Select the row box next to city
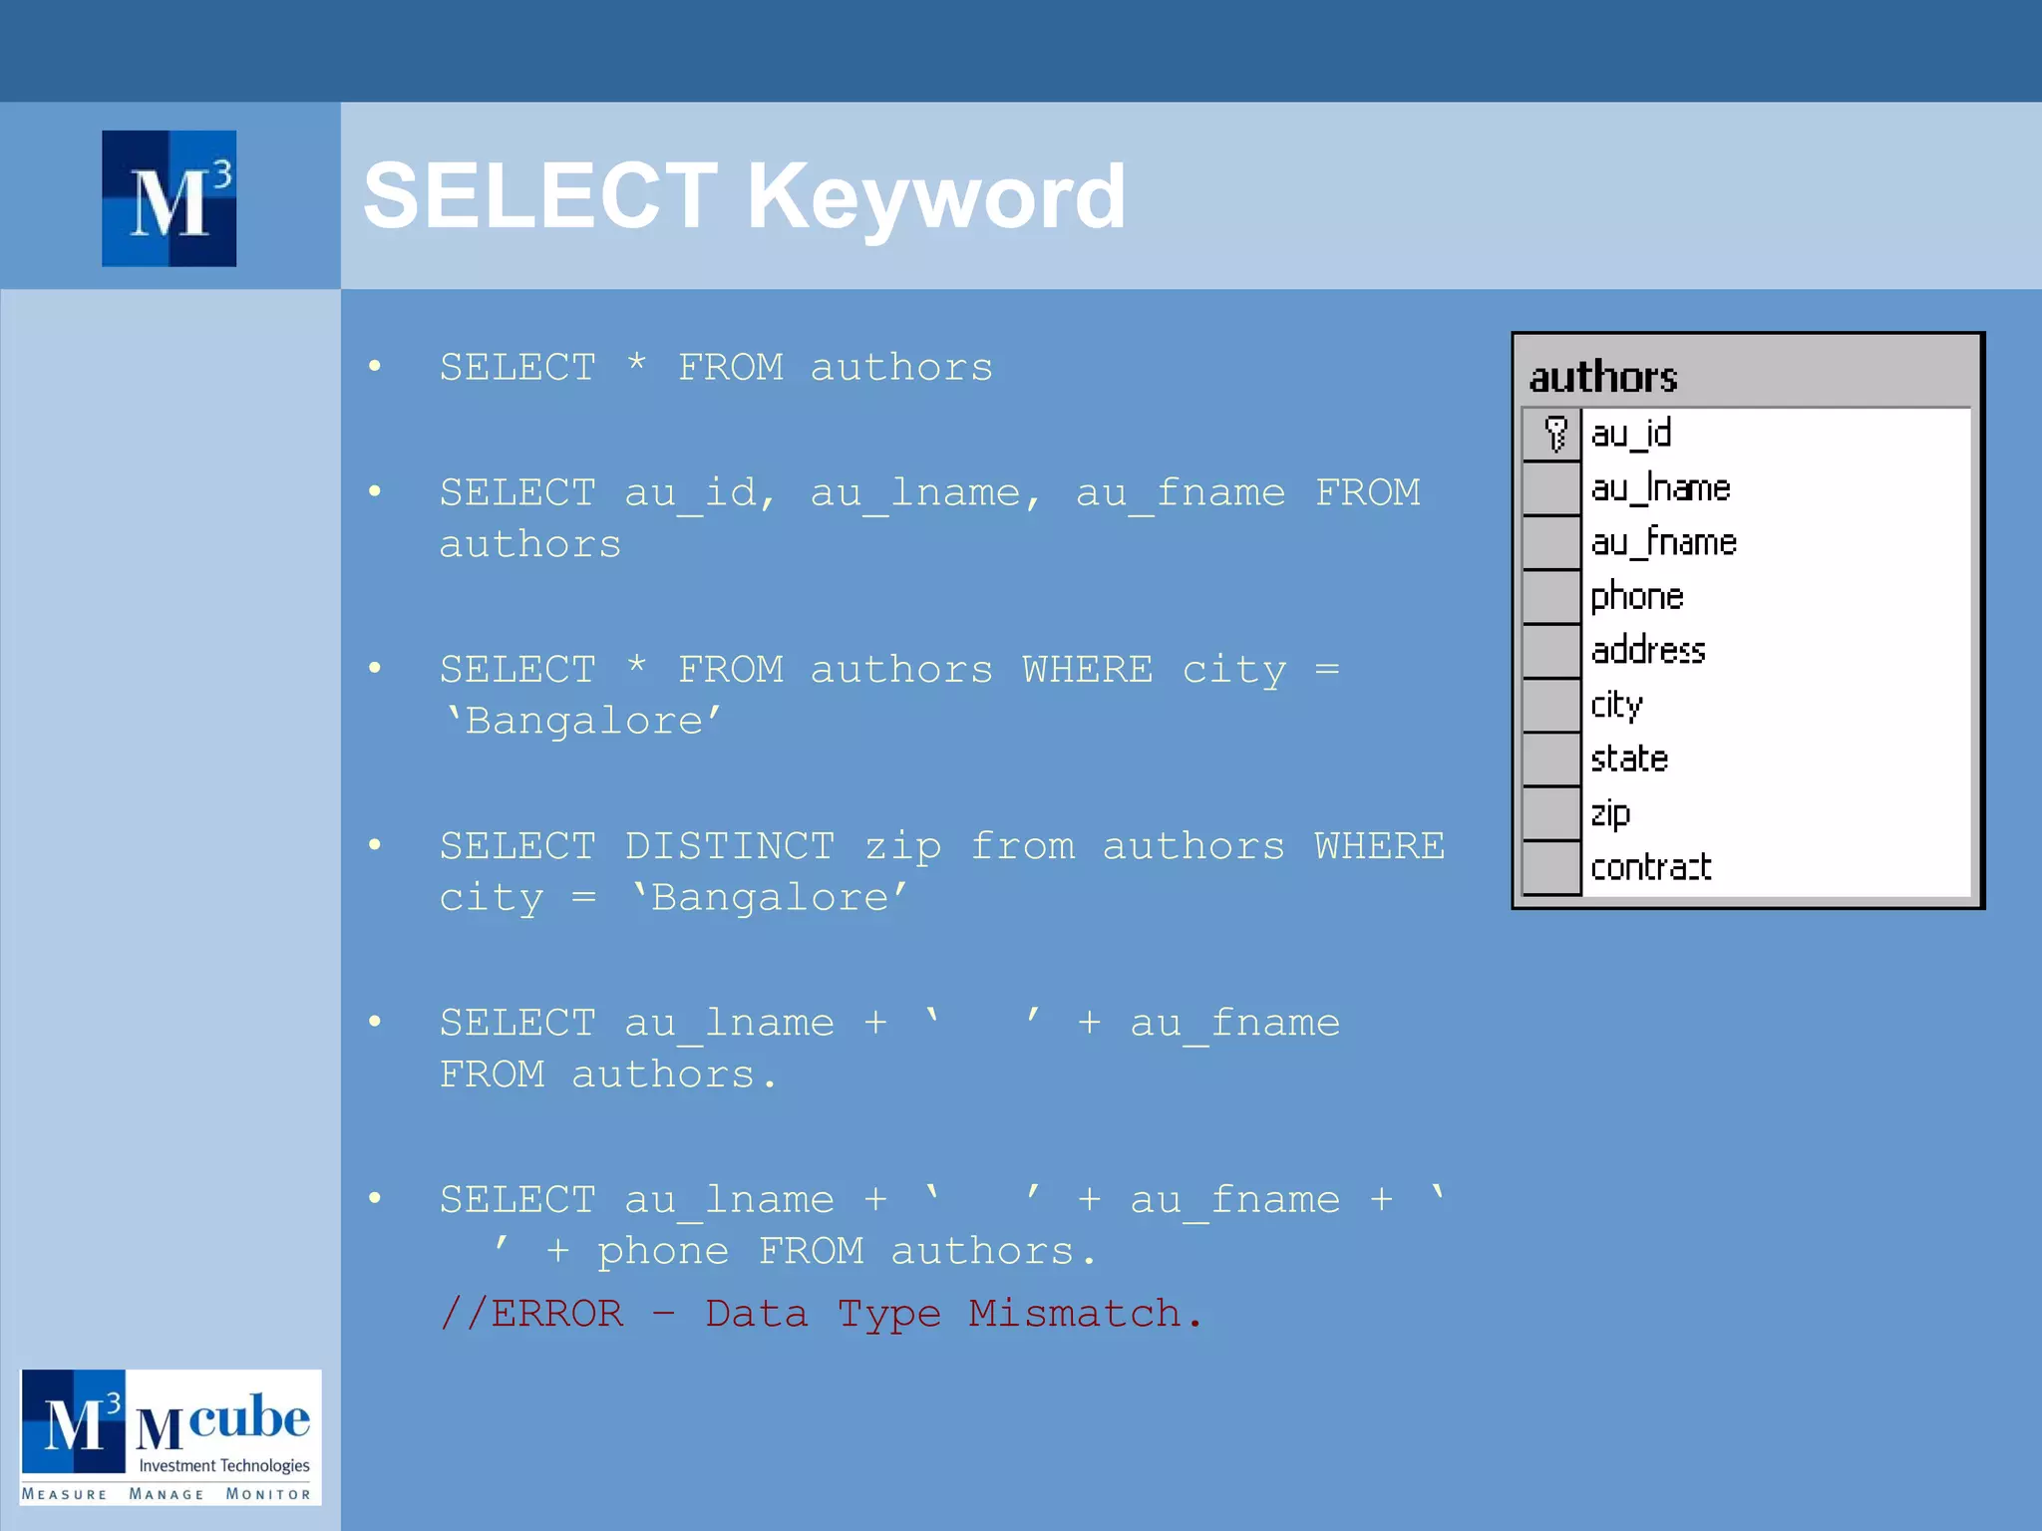 pyautogui.click(x=1551, y=706)
